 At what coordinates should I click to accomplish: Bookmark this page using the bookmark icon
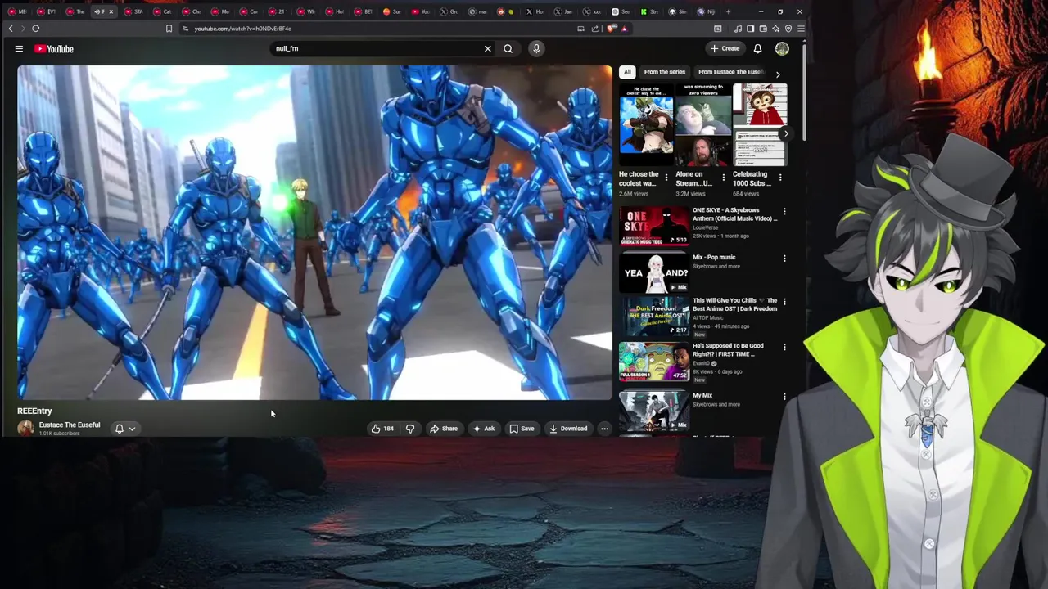(x=169, y=29)
